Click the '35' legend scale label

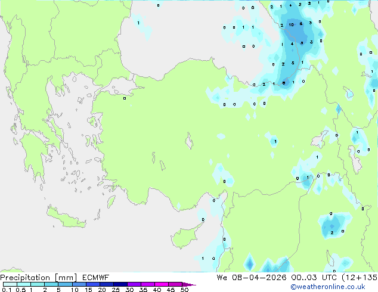click(x=143, y=290)
